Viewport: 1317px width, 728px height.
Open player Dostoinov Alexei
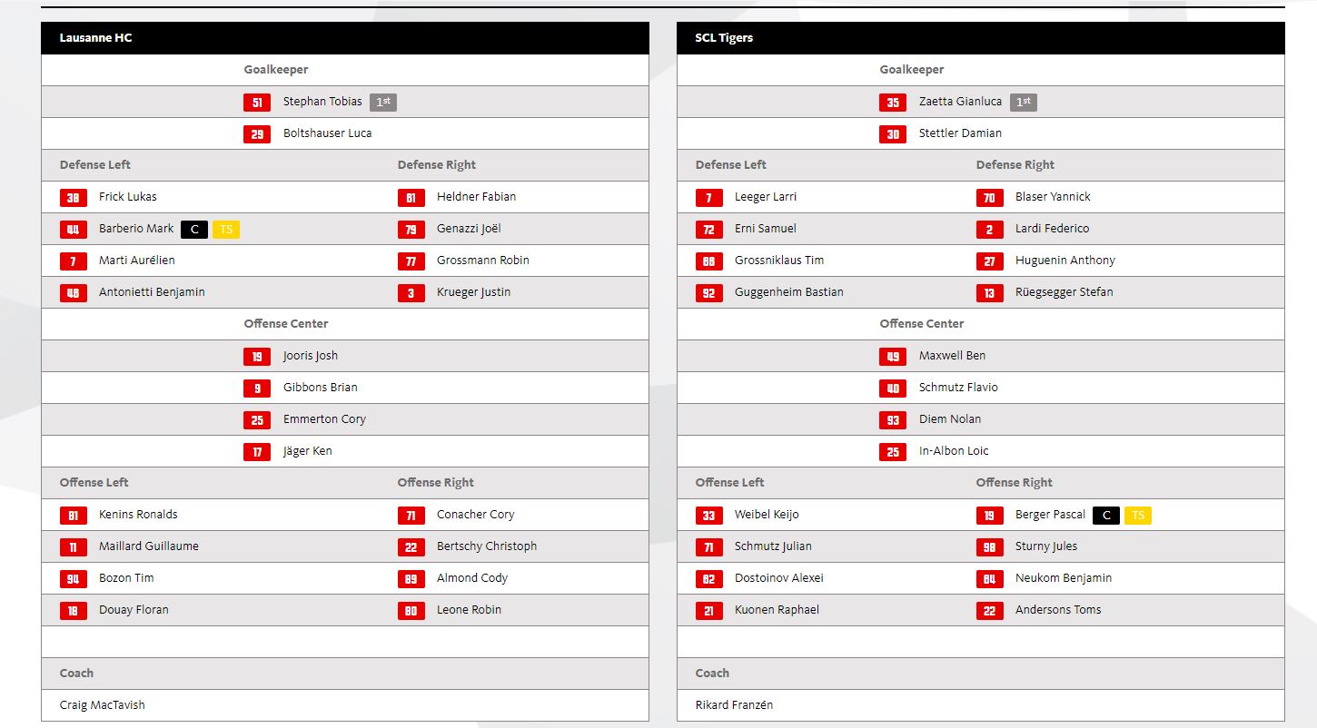point(779,578)
